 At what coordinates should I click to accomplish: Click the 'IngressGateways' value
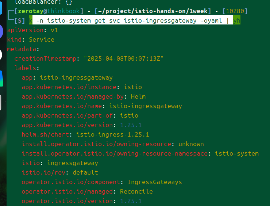point(155,182)
